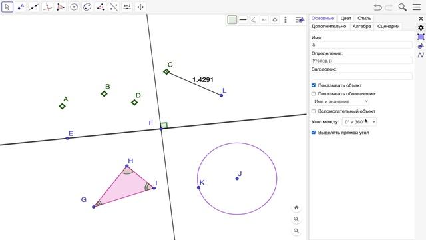Select triangle vertex H
Screen dimensions: 426x240
[127, 166]
